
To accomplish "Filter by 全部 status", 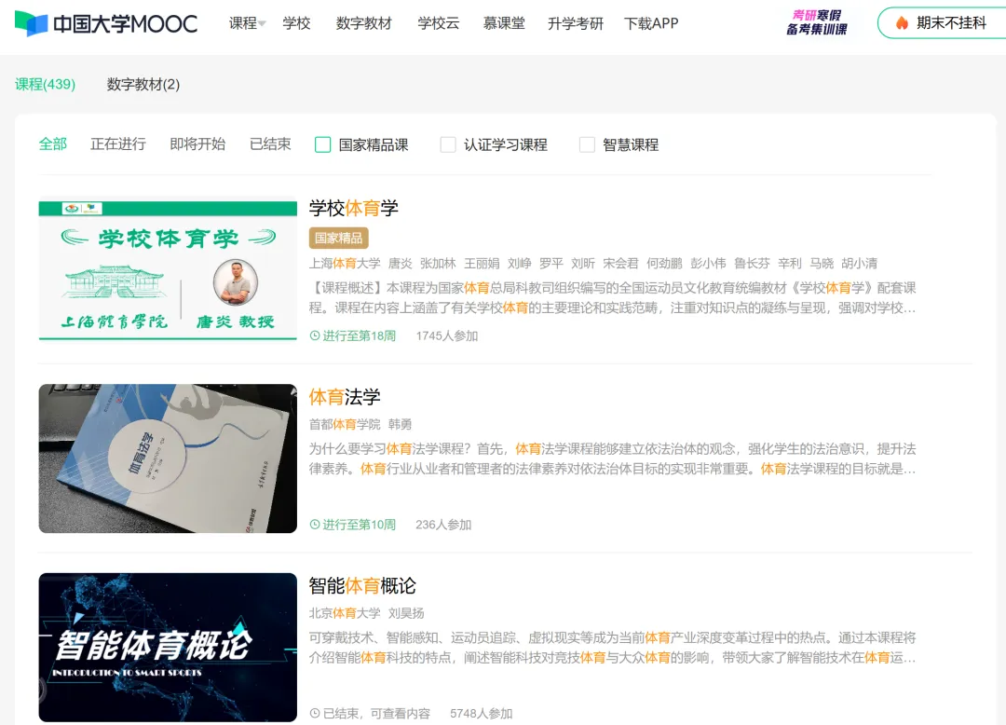I will tap(52, 144).
